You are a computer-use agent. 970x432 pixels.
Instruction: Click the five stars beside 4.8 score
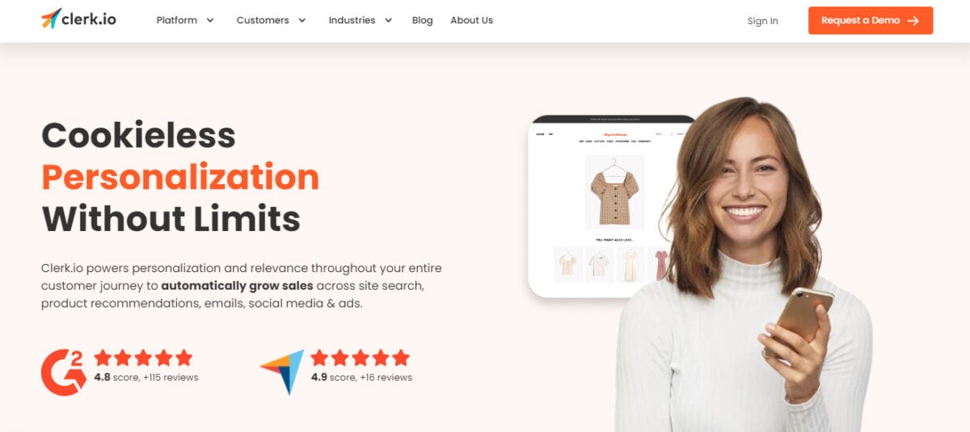[x=143, y=358]
